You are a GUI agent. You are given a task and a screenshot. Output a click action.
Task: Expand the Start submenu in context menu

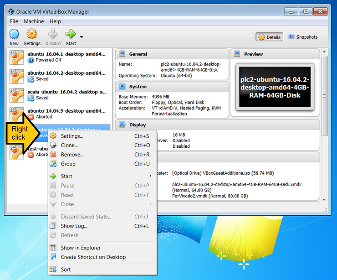click(x=102, y=176)
